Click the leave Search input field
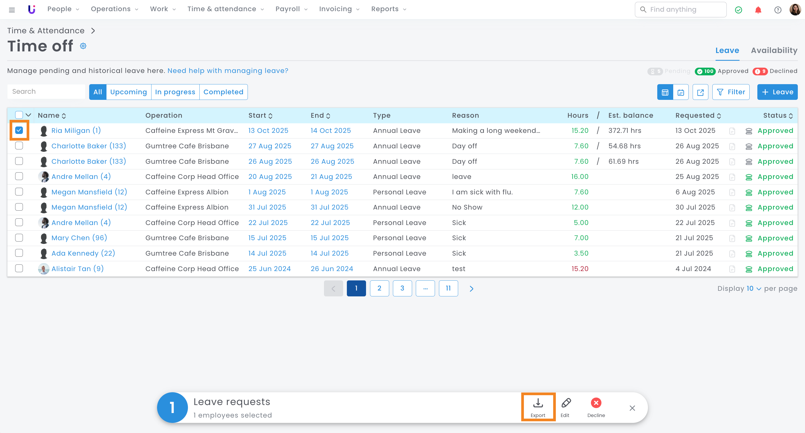 (x=46, y=92)
